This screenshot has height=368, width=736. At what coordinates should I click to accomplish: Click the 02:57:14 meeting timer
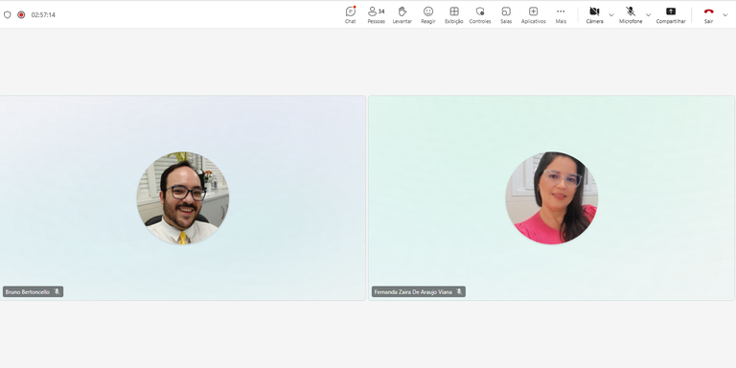tap(43, 14)
